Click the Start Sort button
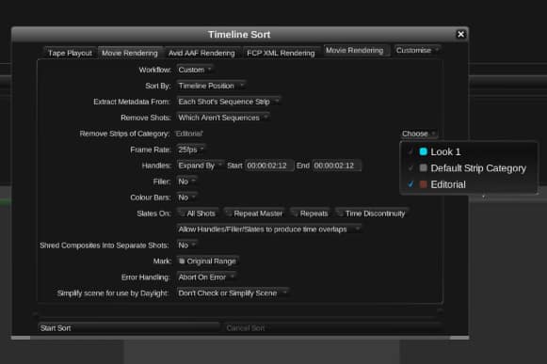 click(x=129, y=328)
